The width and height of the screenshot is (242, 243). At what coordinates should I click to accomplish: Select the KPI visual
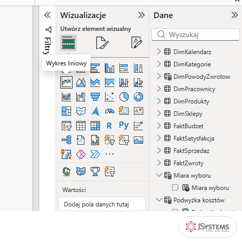coord(139,111)
